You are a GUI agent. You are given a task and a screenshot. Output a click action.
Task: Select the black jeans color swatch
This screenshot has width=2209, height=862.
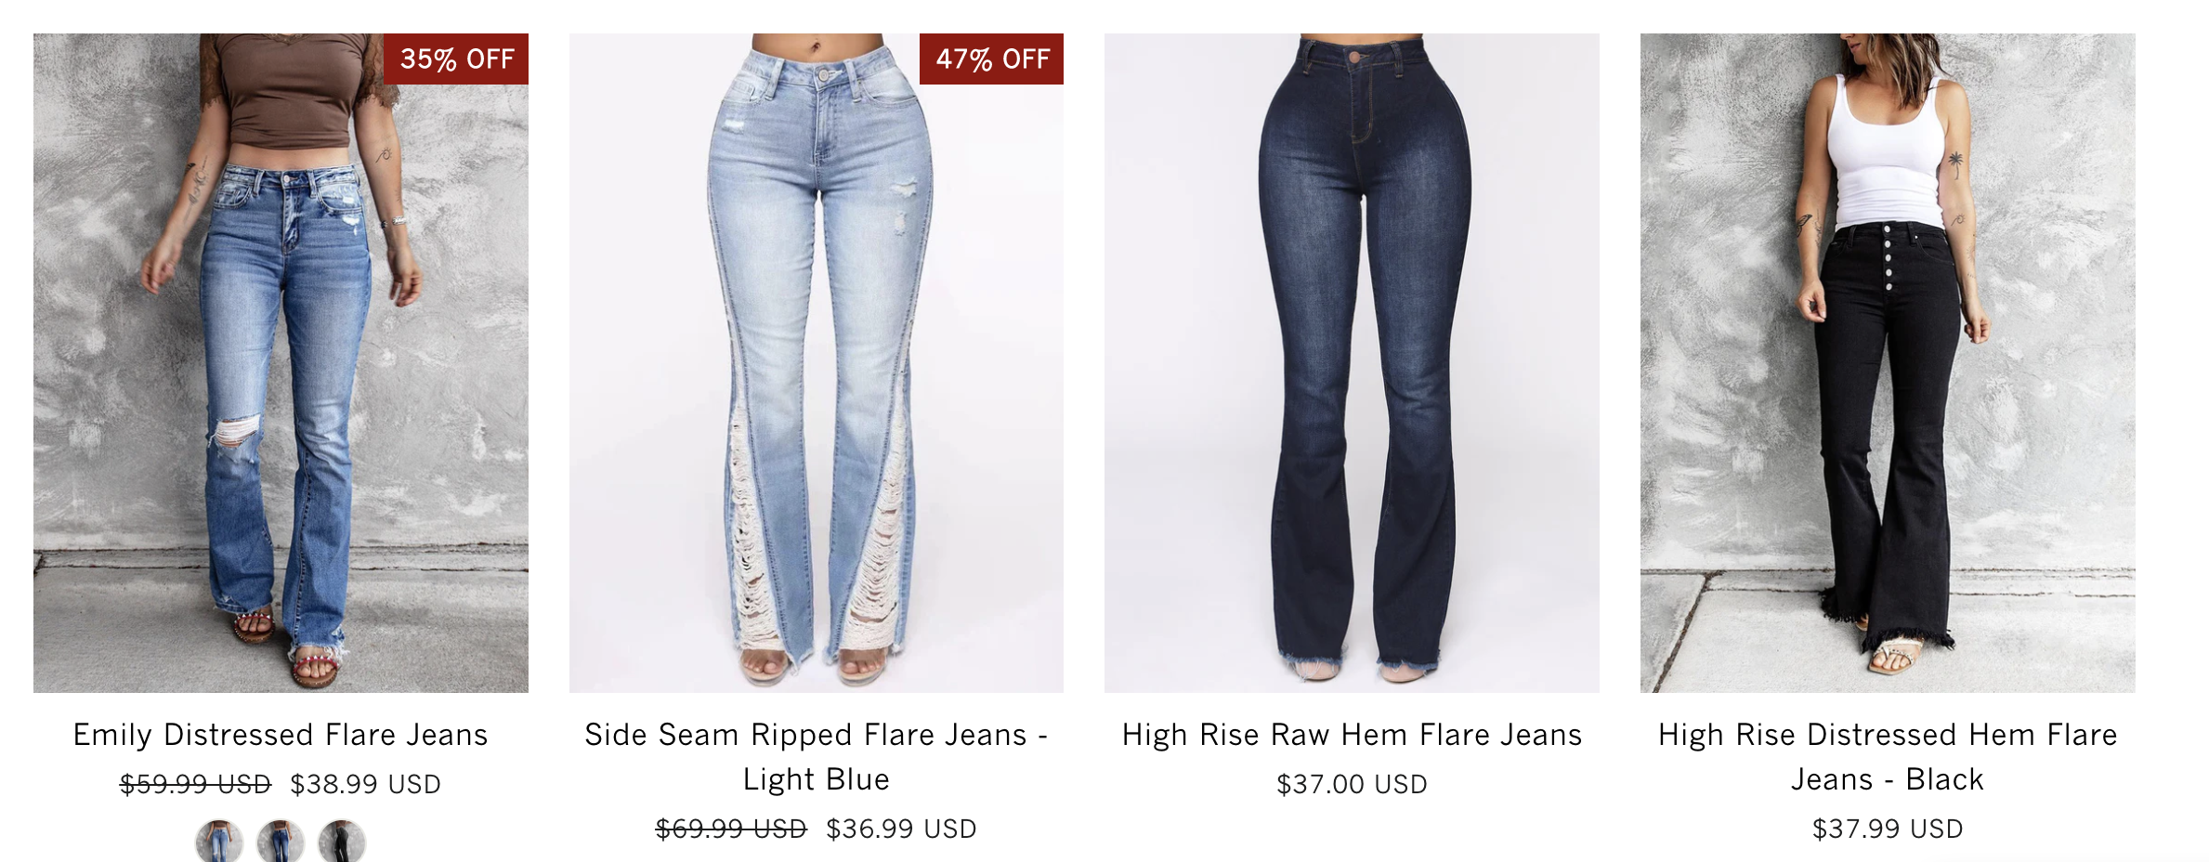342,841
